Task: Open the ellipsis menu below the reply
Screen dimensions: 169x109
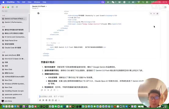Action: [x=58, y=90]
